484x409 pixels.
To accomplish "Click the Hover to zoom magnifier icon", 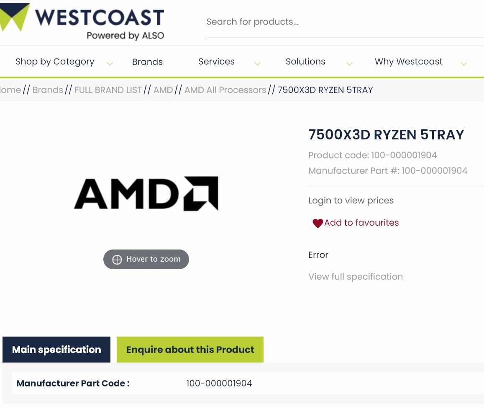I will 117,260.
